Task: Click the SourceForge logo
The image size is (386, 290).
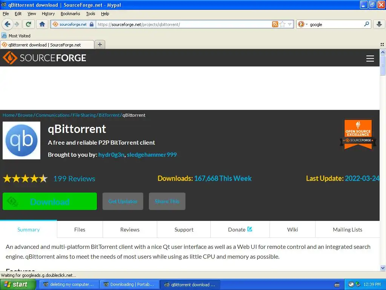Action: point(44,58)
